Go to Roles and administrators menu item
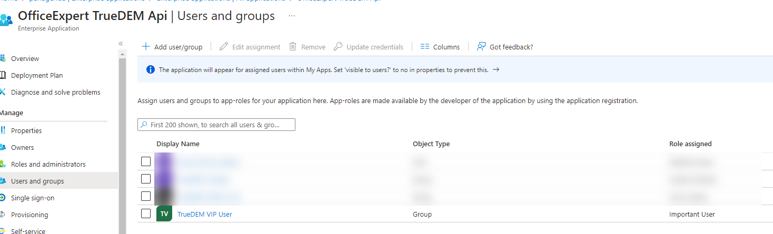Viewport: 773px width, 234px height. point(48,164)
